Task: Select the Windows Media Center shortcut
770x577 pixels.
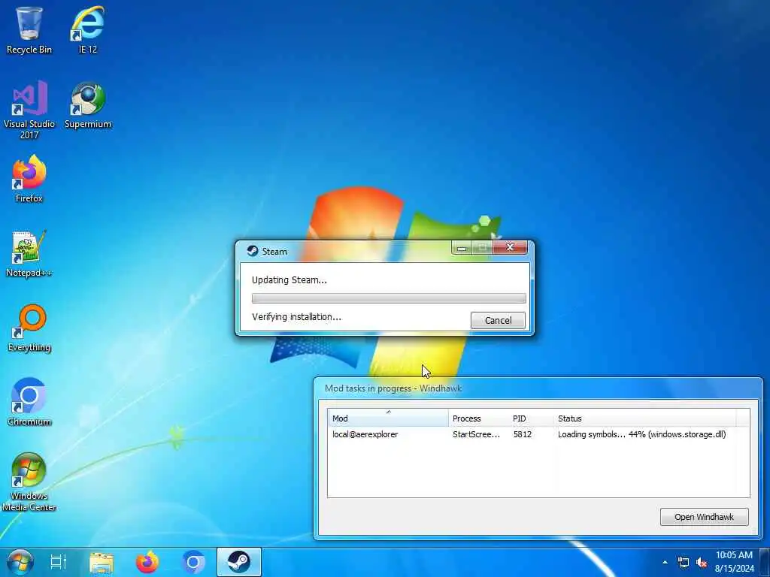Action: pos(29,482)
